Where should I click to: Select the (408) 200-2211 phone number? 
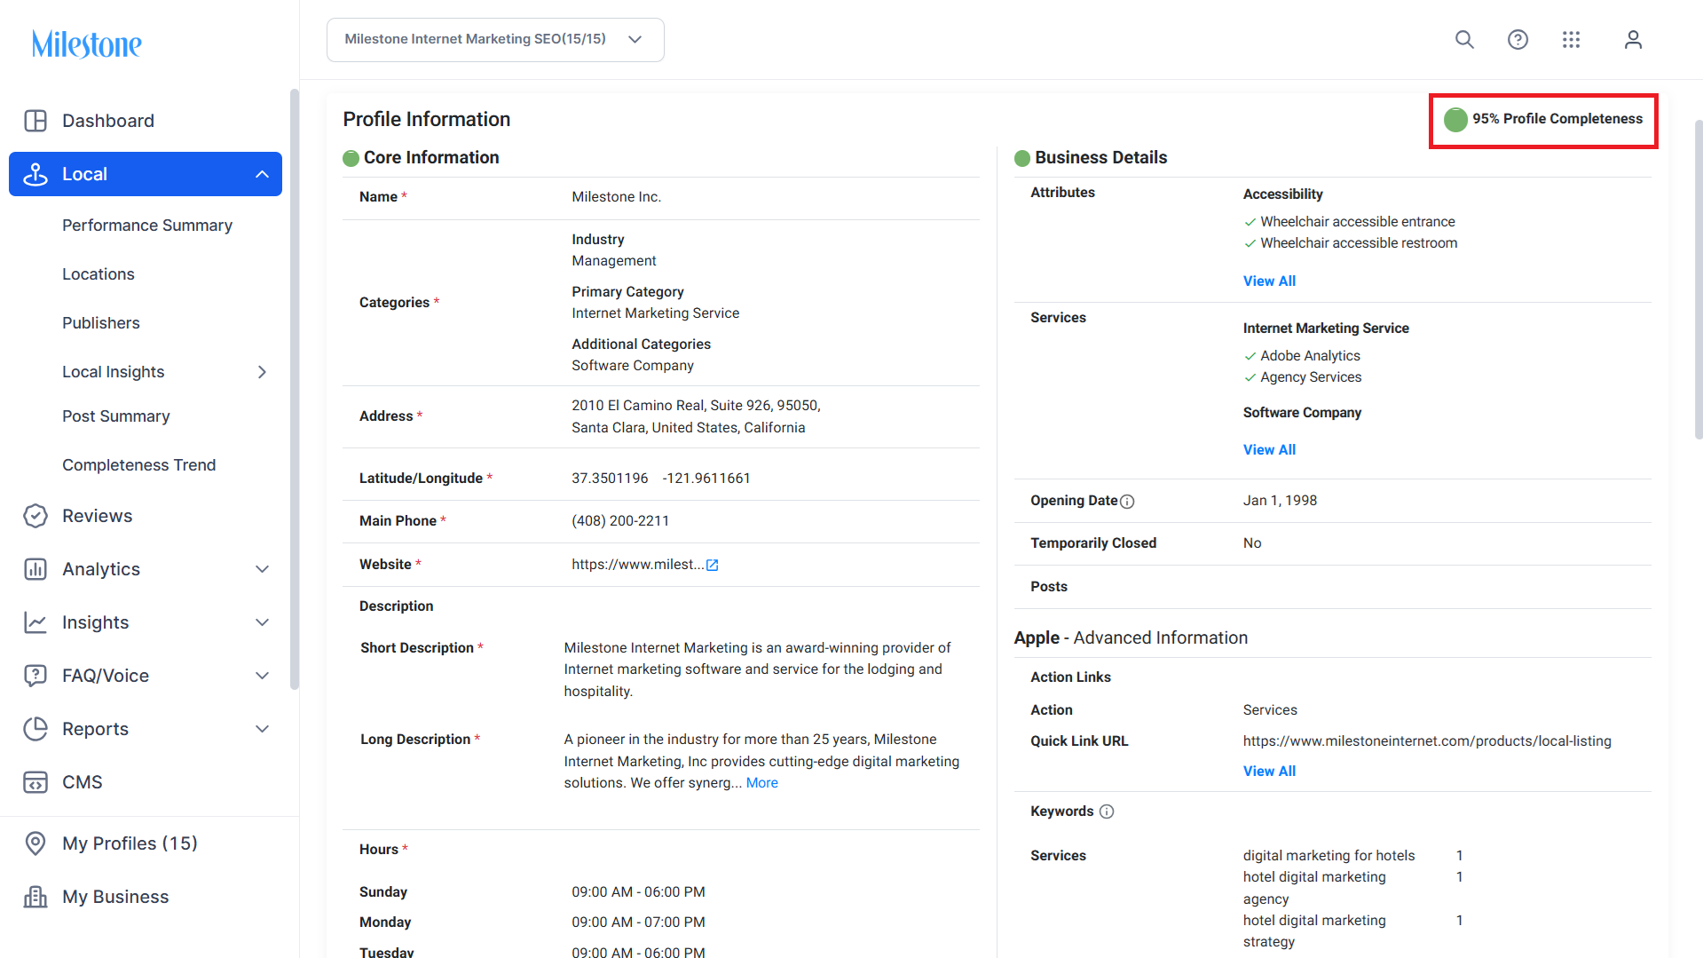pos(620,521)
